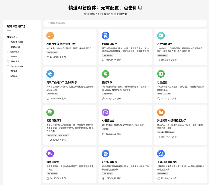This screenshot has width=209, height=185.
Task: Click the 智能问数 green chart icon
Action: point(105,74)
